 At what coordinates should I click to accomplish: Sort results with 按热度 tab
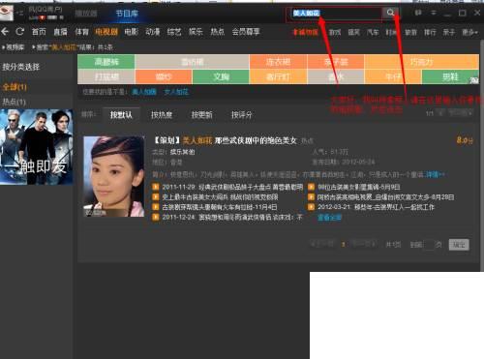[x=162, y=114]
